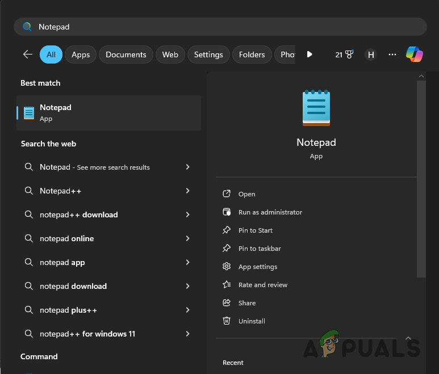Image resolution: width=439 pixels, height=374 pixels.
Task: Switch to the Documents filter tab
Action: point(126,54)
